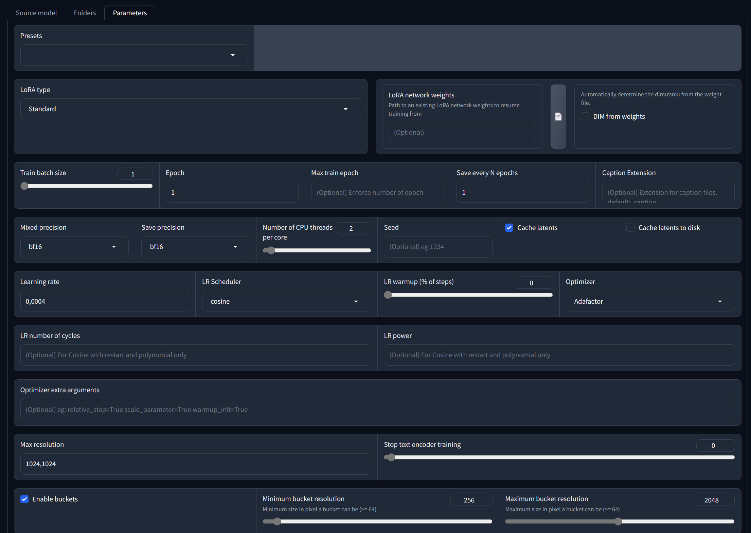The width and height of the screenshot is (751, 533).
Task: Click the Learning rate input field
Action: pyautogui.click(x=104, y=301)
